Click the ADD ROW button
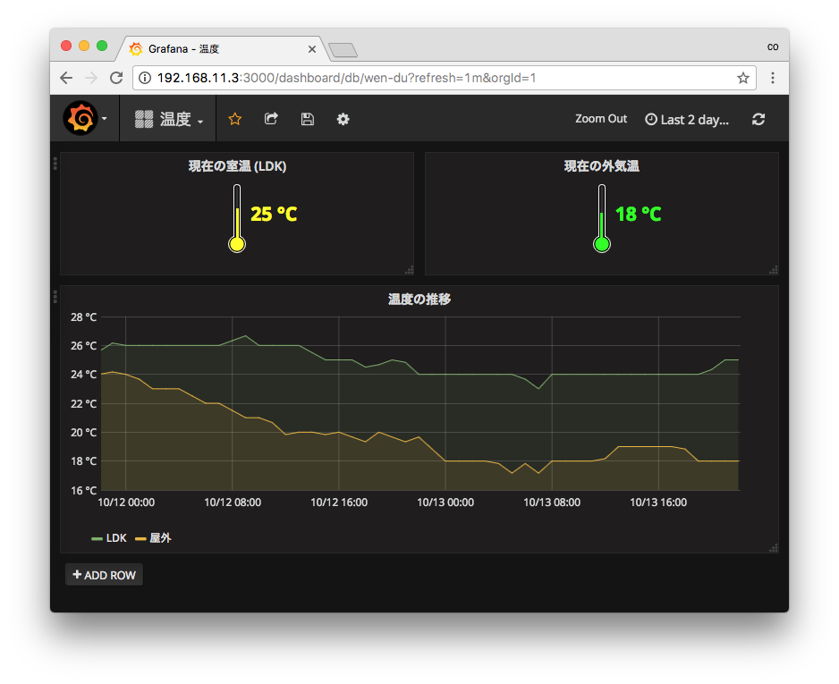This screenshot has height=684, width=839. click(104, 575)
